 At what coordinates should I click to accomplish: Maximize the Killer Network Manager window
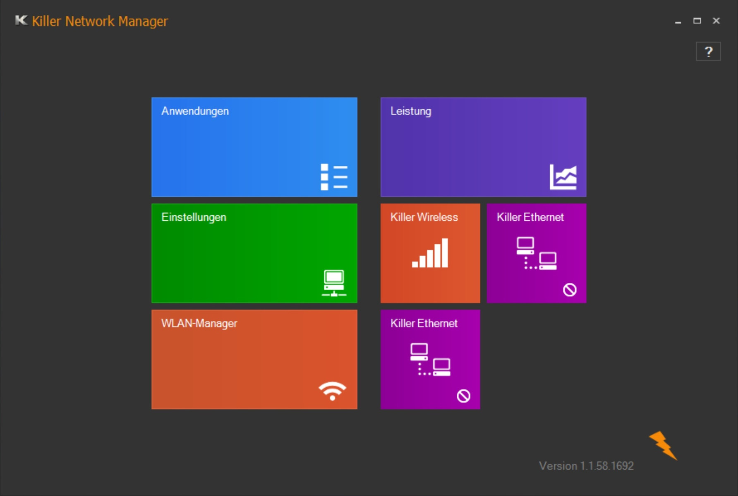(x=697, y=21)
